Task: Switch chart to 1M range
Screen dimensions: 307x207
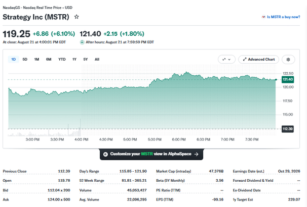Action: (x=36, y=59)
